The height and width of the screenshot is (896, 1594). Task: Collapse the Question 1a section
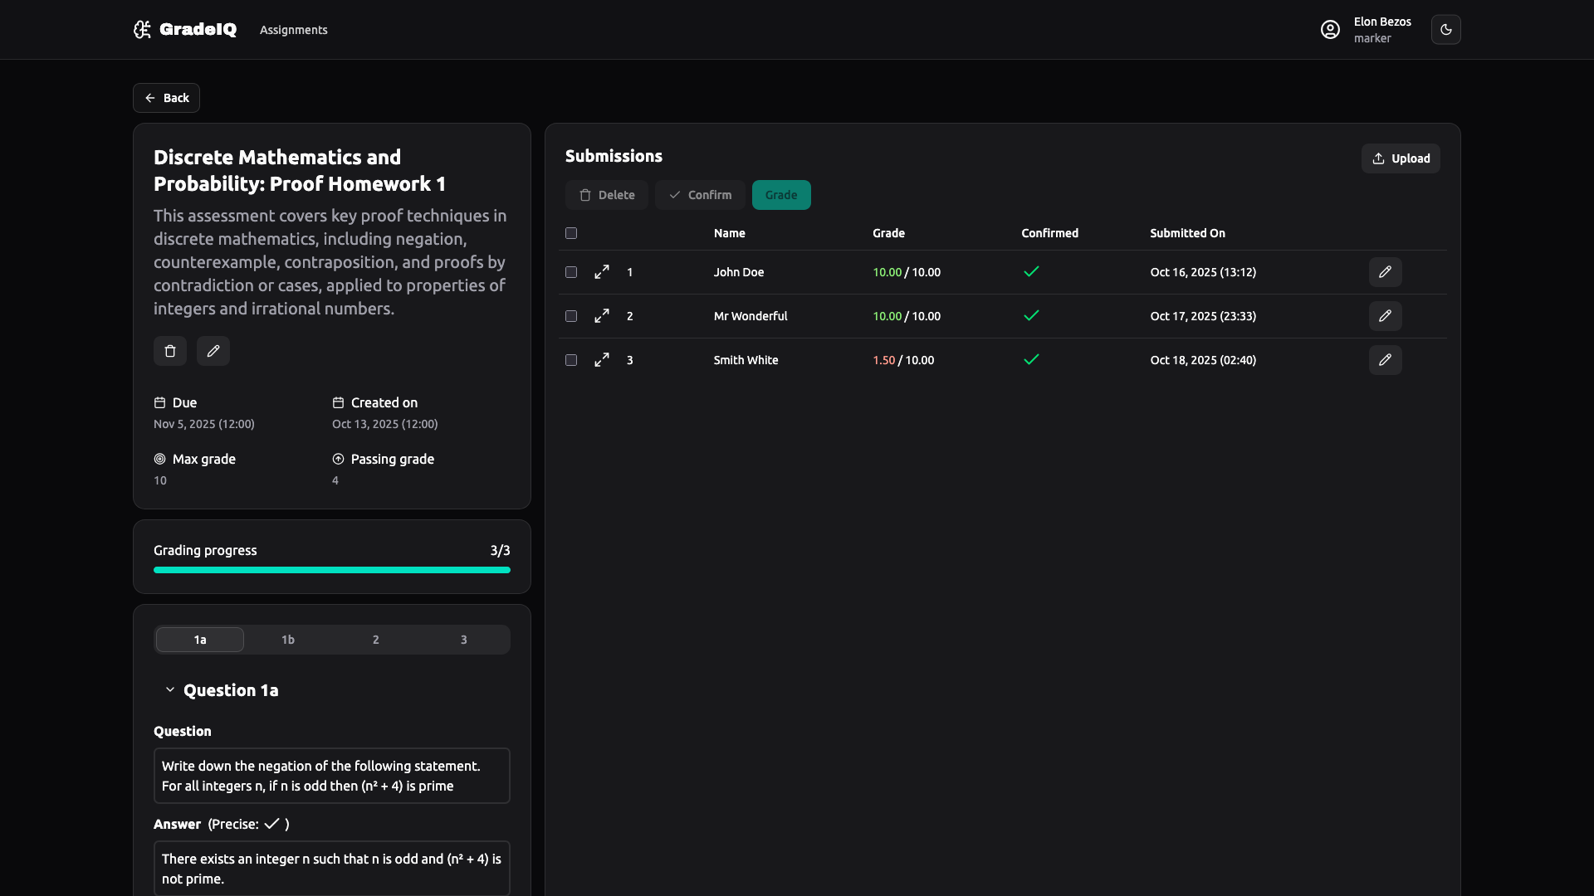[x=170, y=690]
